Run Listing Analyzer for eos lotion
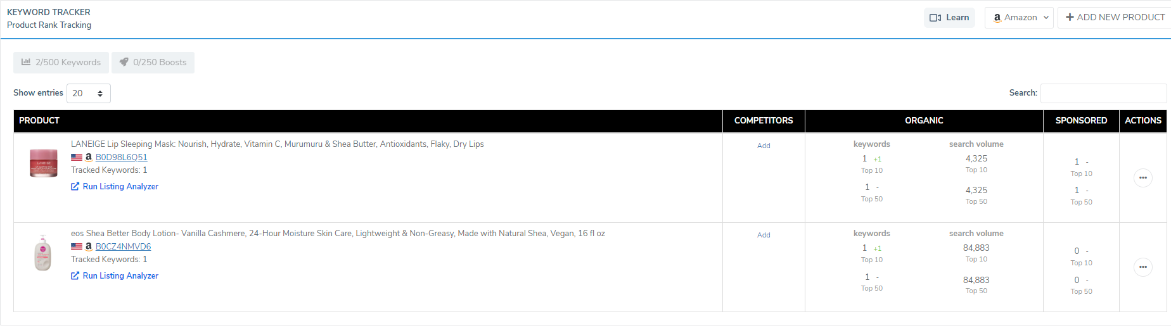This screenshot has height=328, width=1171. click(x=120, y=275)
